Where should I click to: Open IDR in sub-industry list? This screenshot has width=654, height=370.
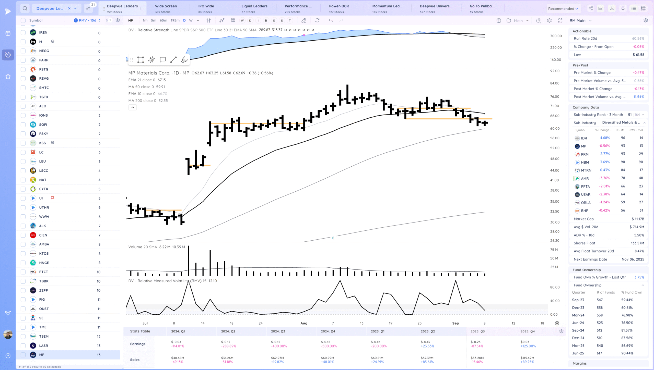click(584, 138)
